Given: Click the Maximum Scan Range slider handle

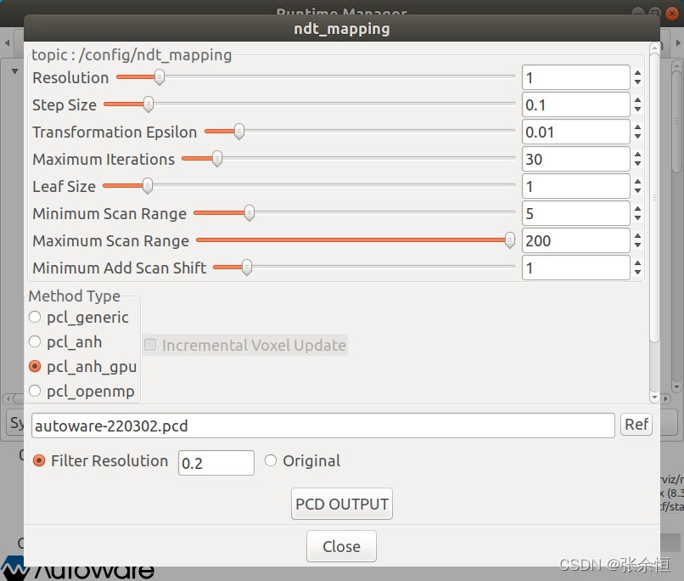Looking at the screenshot, I should pos(509,240).
